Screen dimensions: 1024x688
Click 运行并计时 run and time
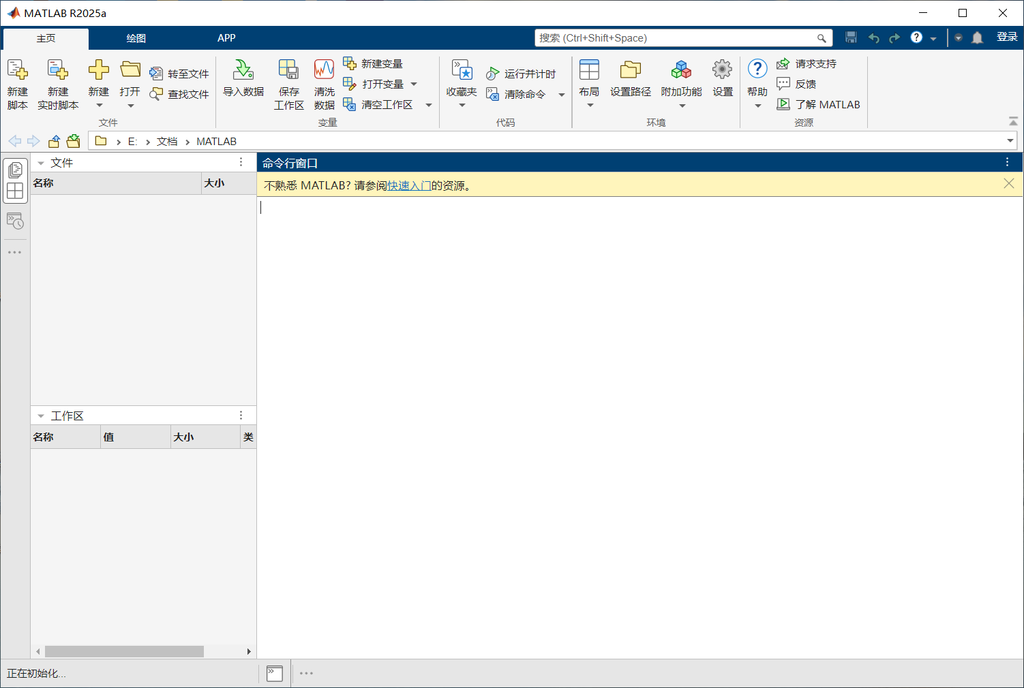pos(522,74)
